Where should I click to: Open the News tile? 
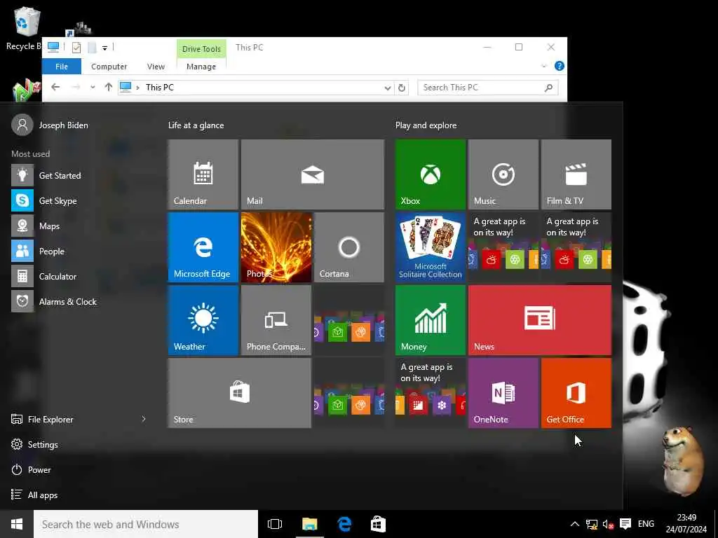(x=539, y=319)
